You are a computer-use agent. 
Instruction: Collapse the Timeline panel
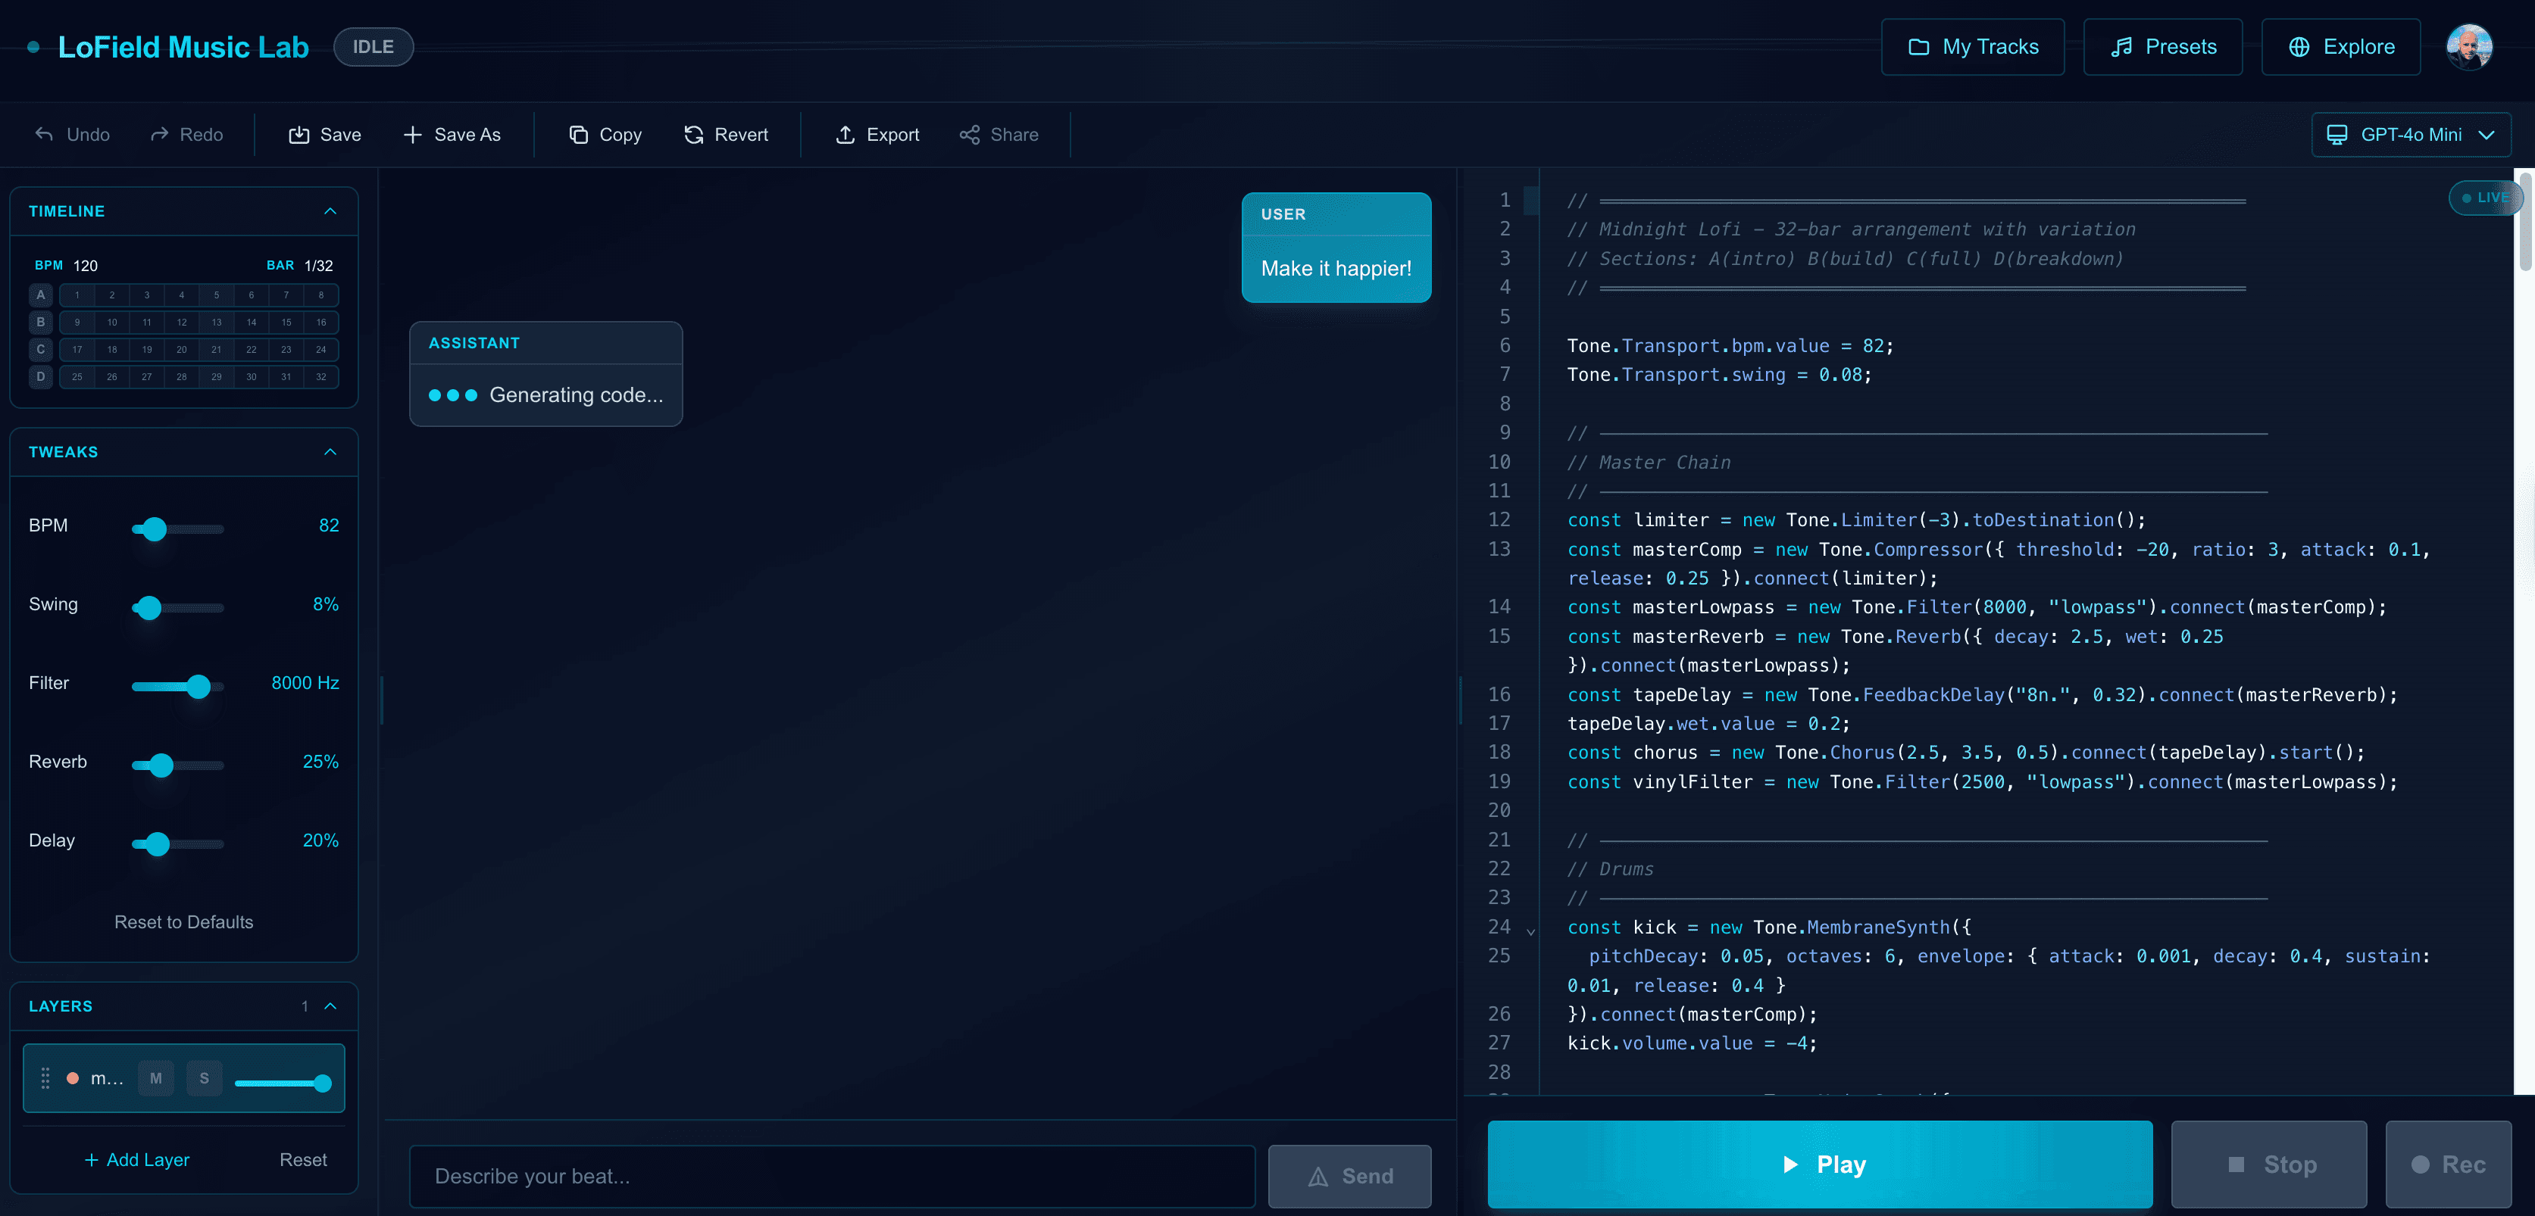coord(330,210)
